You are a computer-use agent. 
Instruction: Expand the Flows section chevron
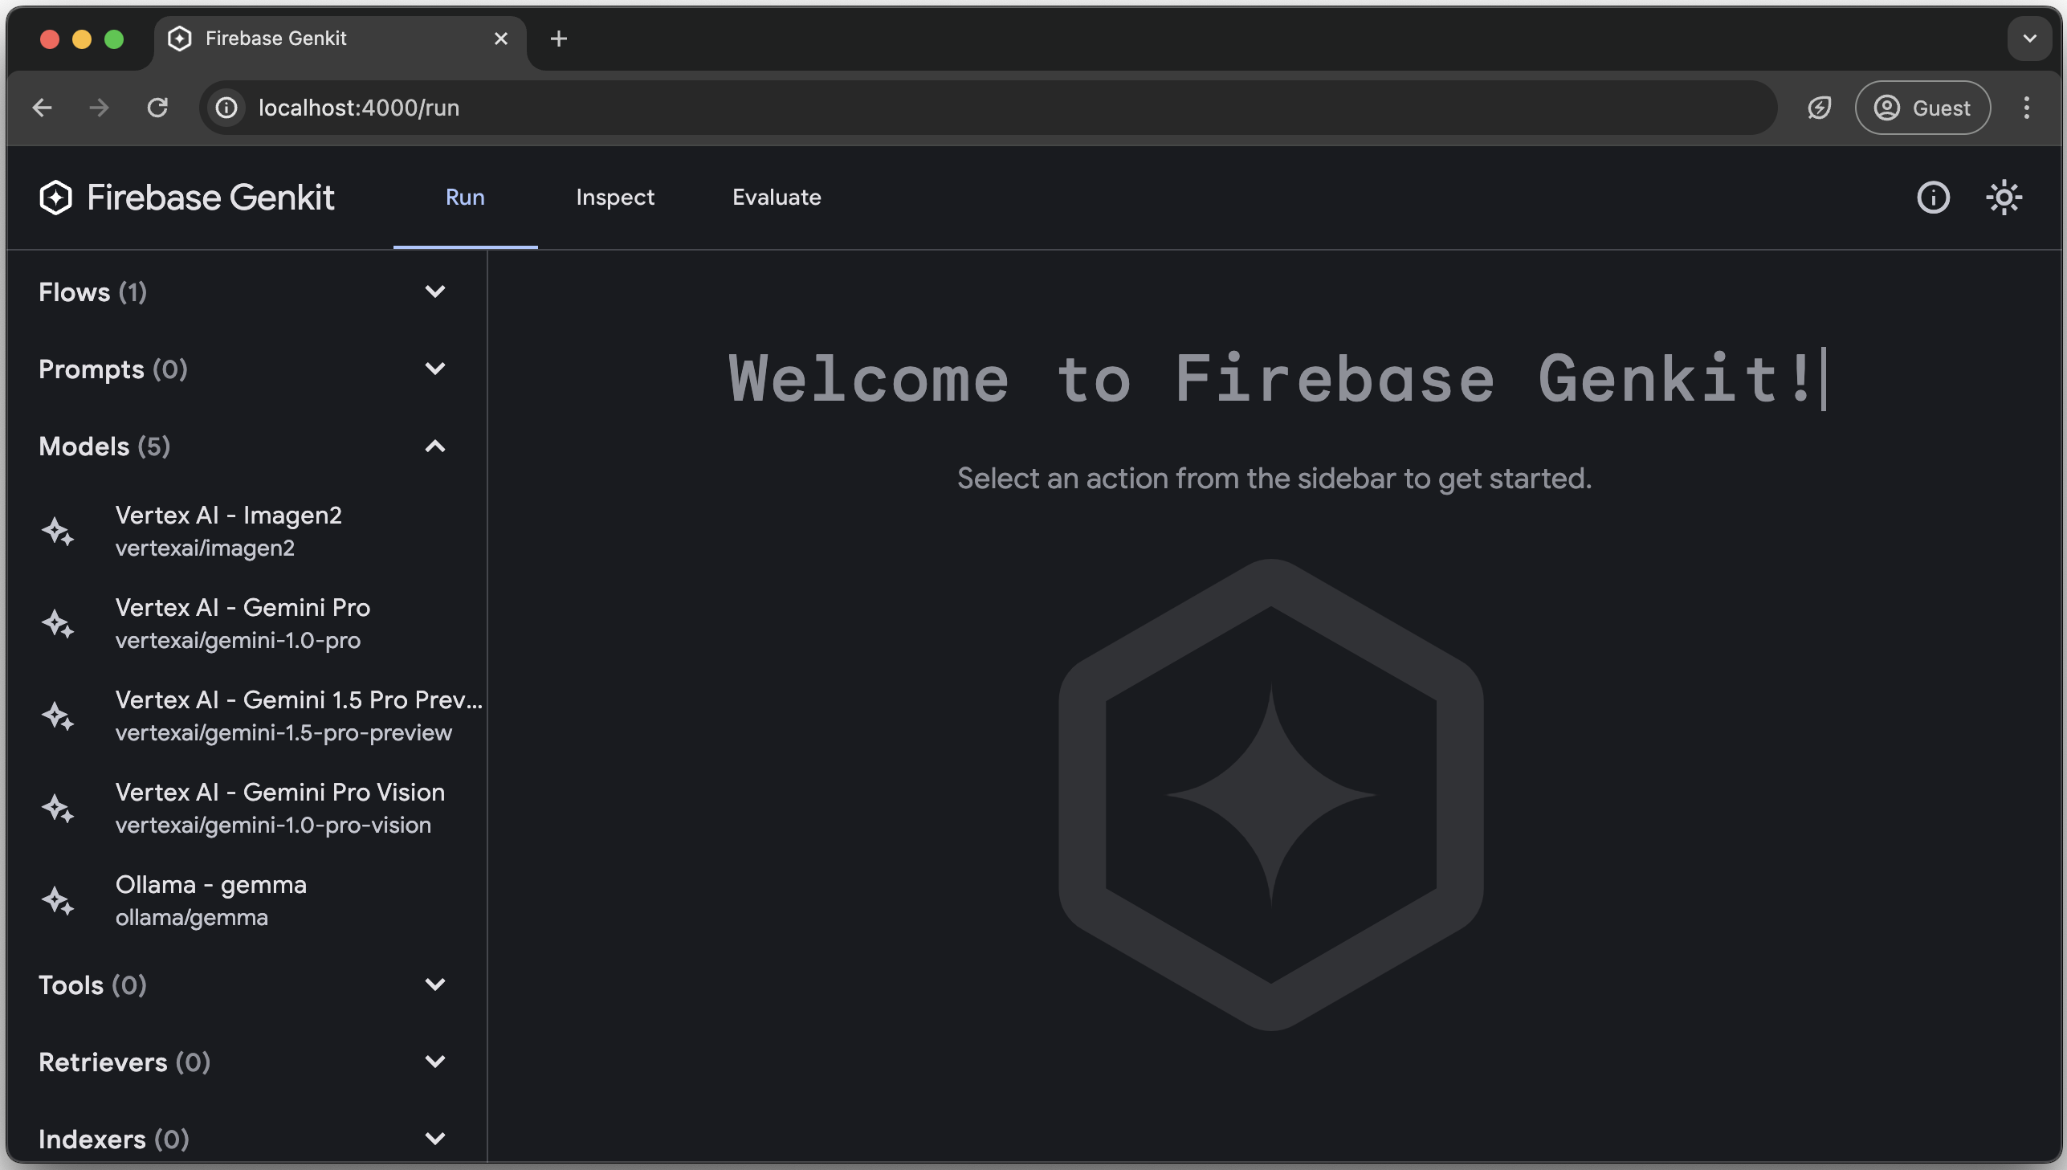(x=436, y=291)
